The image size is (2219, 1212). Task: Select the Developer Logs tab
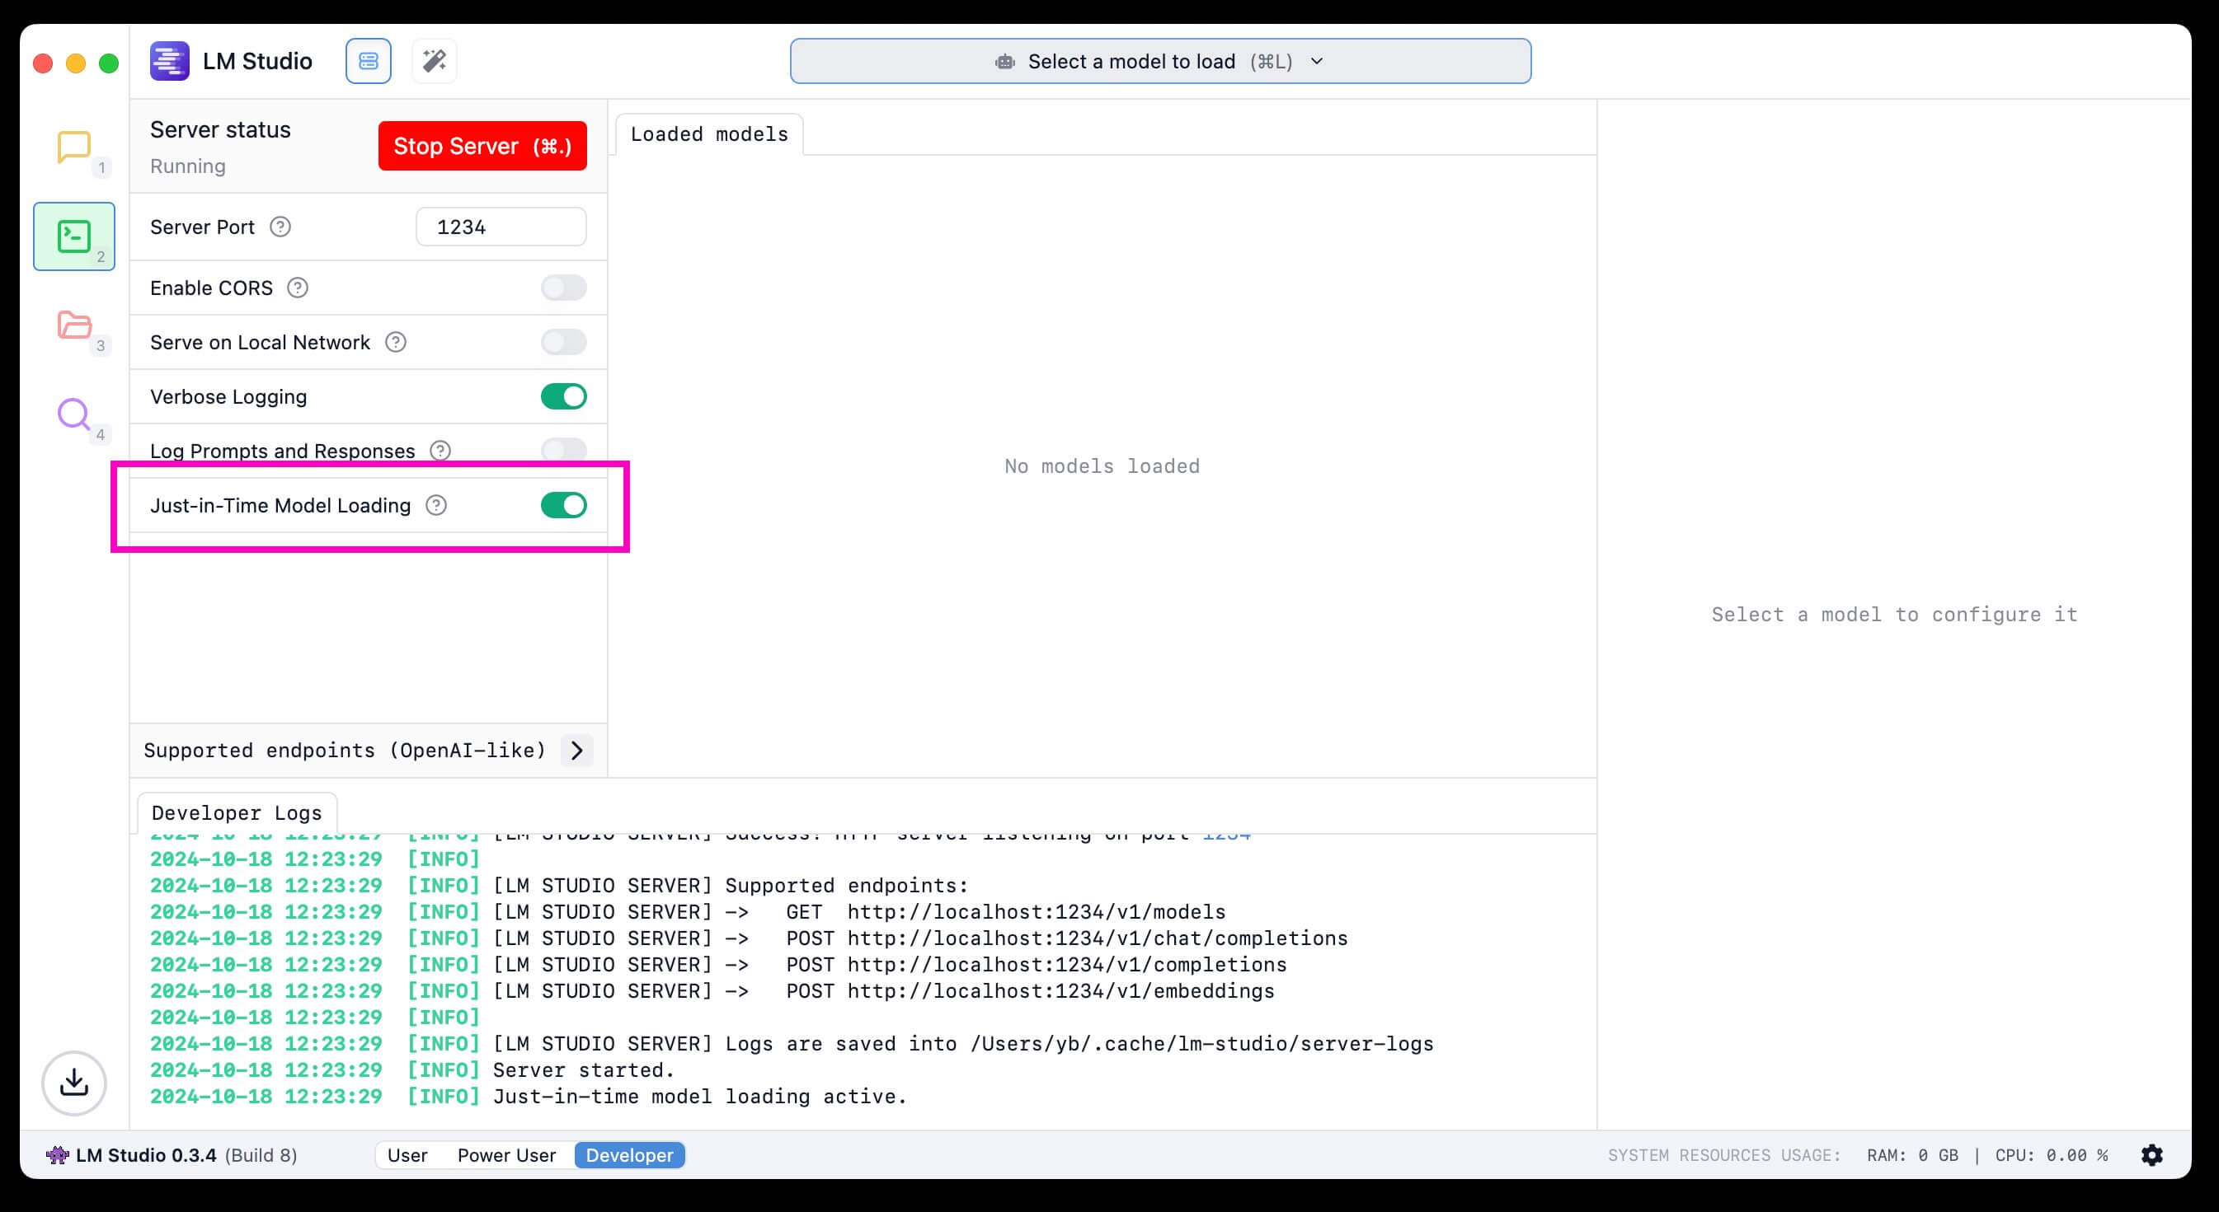coord(237,812)
